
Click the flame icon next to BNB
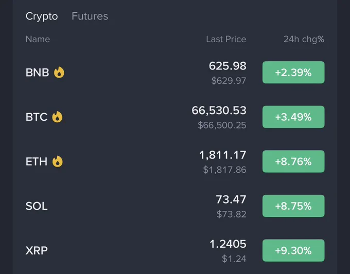(59, 72)
